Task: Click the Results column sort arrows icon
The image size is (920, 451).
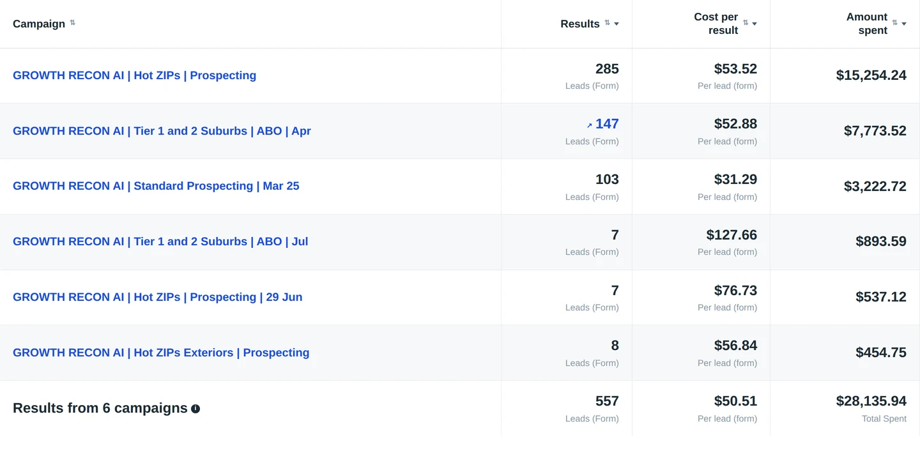Action: click(607, 23)
